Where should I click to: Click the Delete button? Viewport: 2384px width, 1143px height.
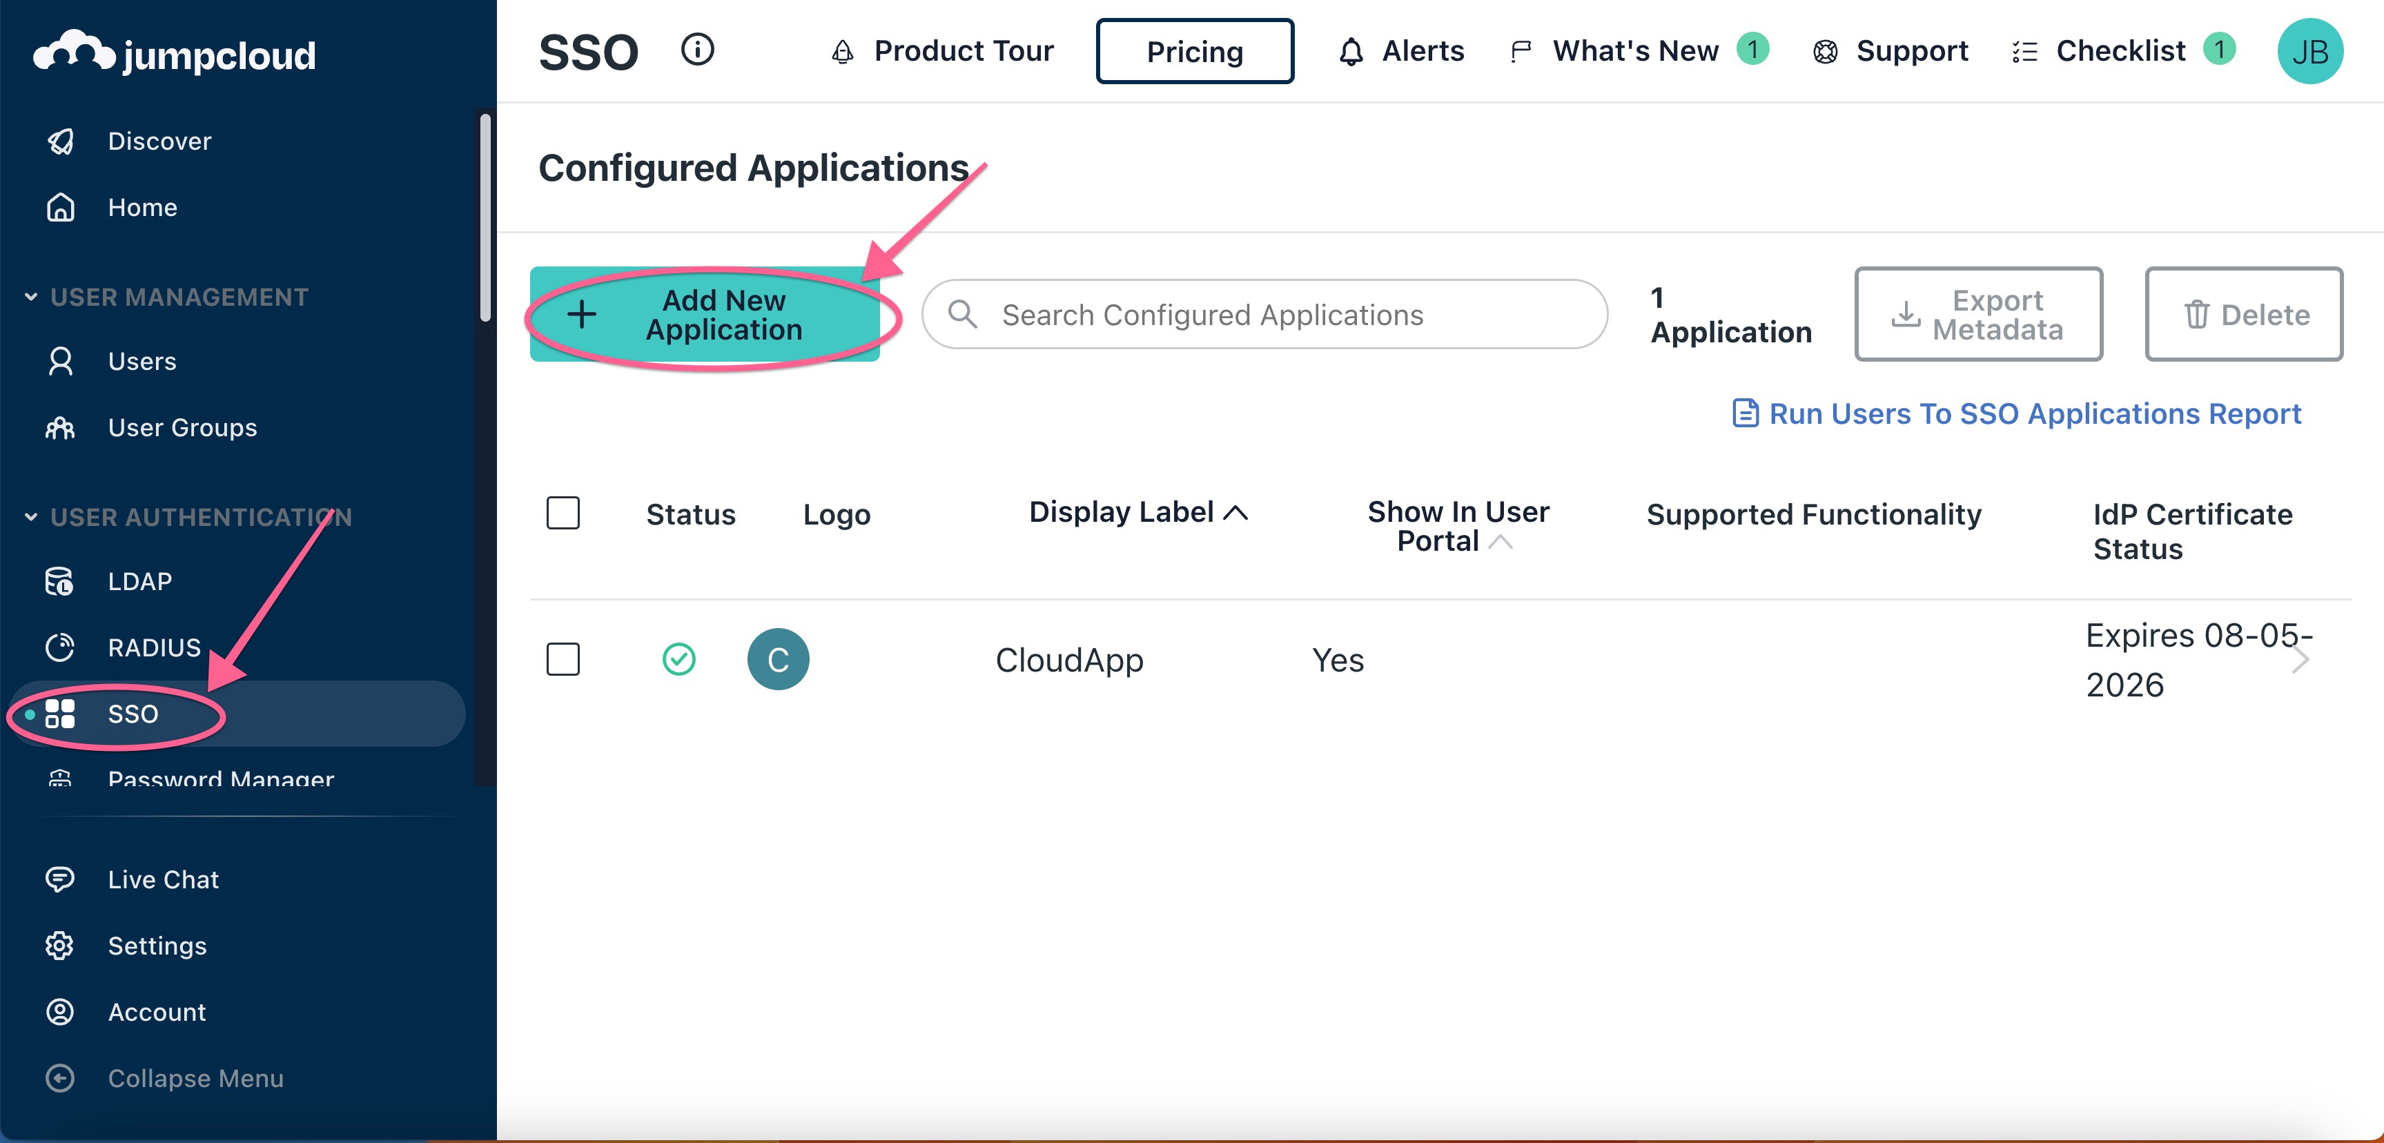pos(2245,315)
